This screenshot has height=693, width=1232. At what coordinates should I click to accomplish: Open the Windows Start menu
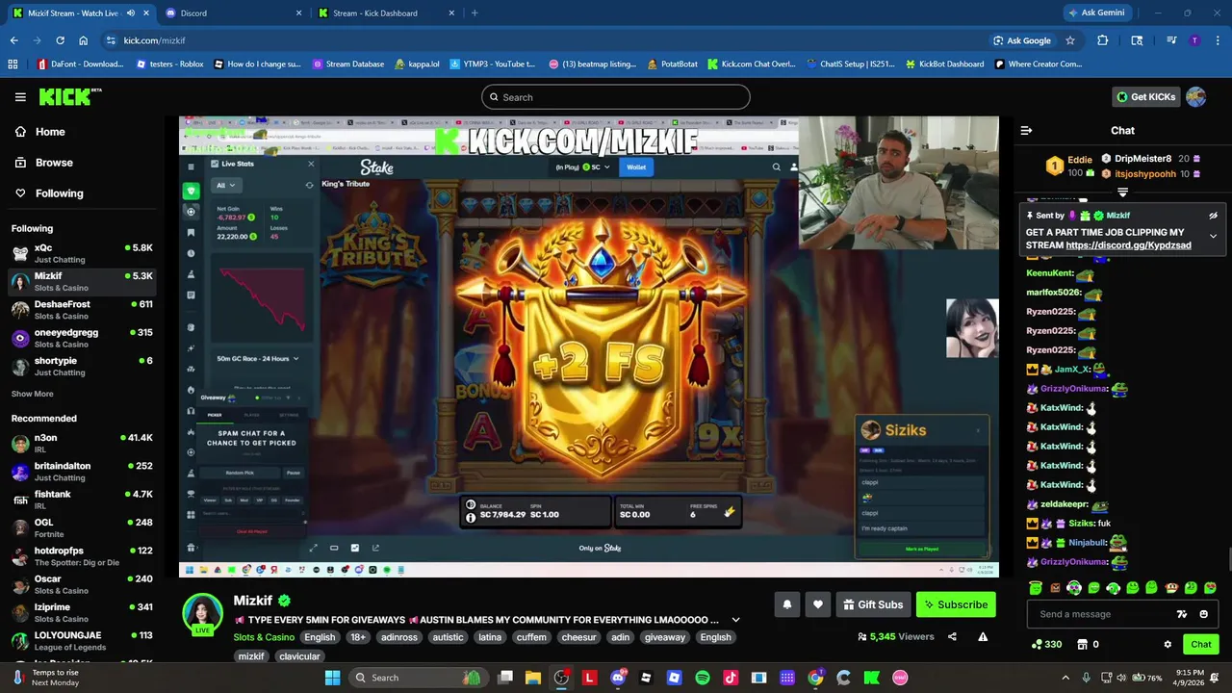332,678
